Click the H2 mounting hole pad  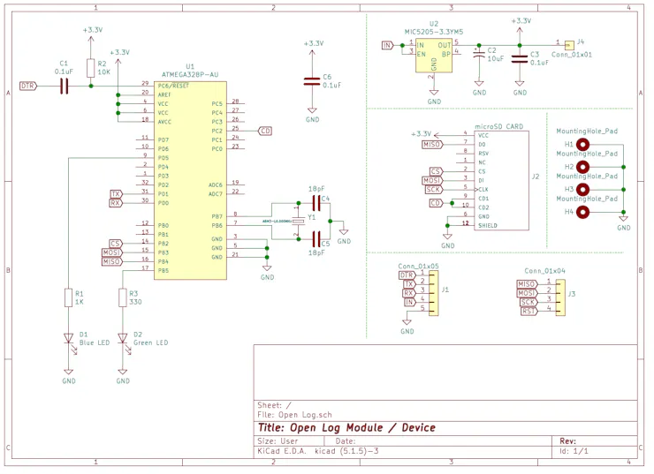[x=582, y=167]
